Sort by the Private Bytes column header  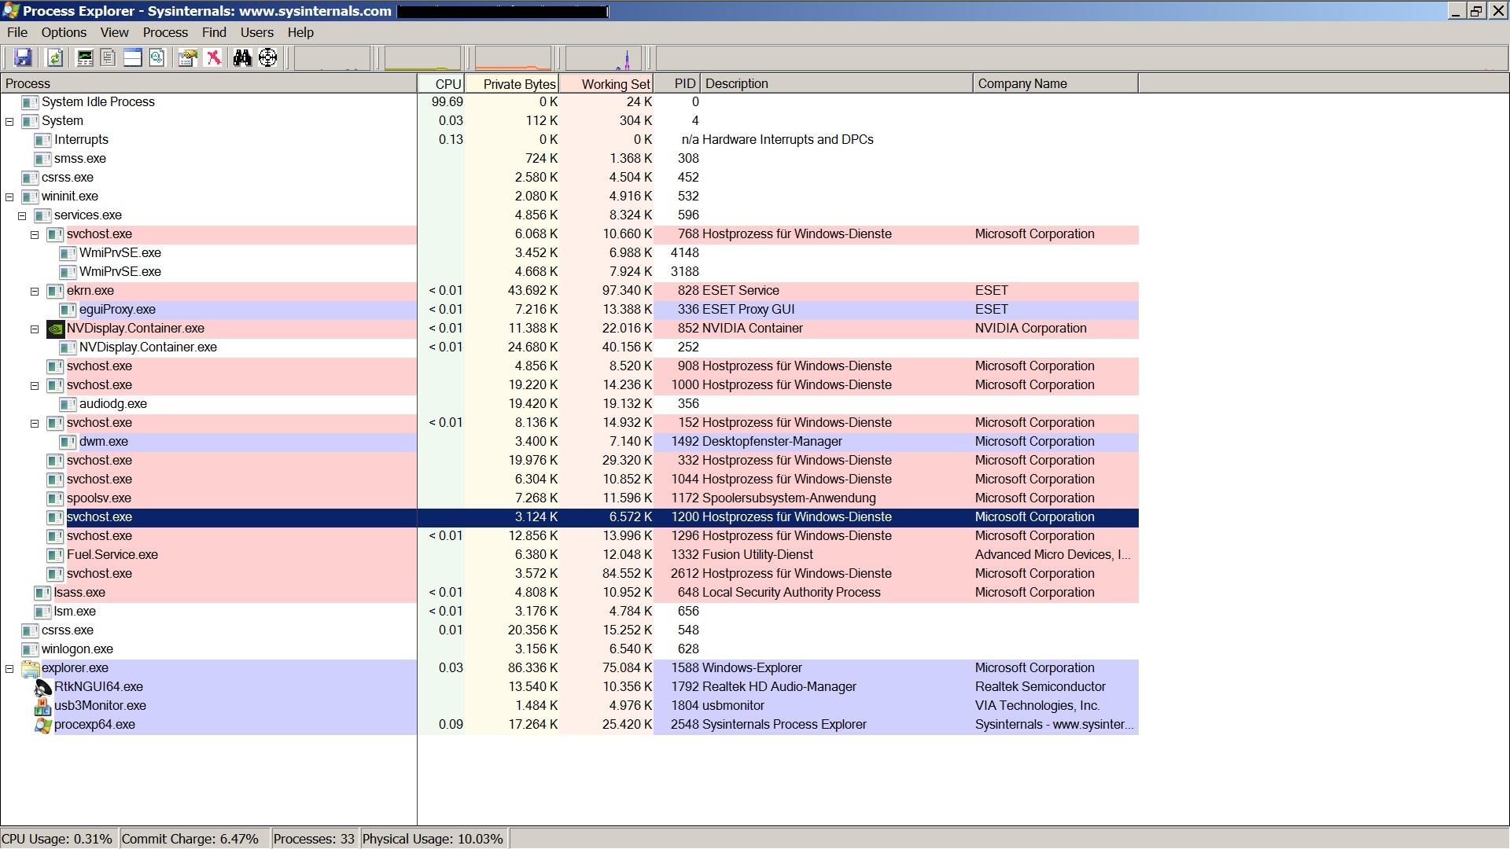tap(512, 83)
